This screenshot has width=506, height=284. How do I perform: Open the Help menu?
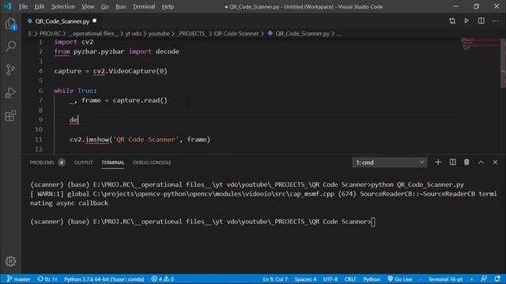[168, 6]
